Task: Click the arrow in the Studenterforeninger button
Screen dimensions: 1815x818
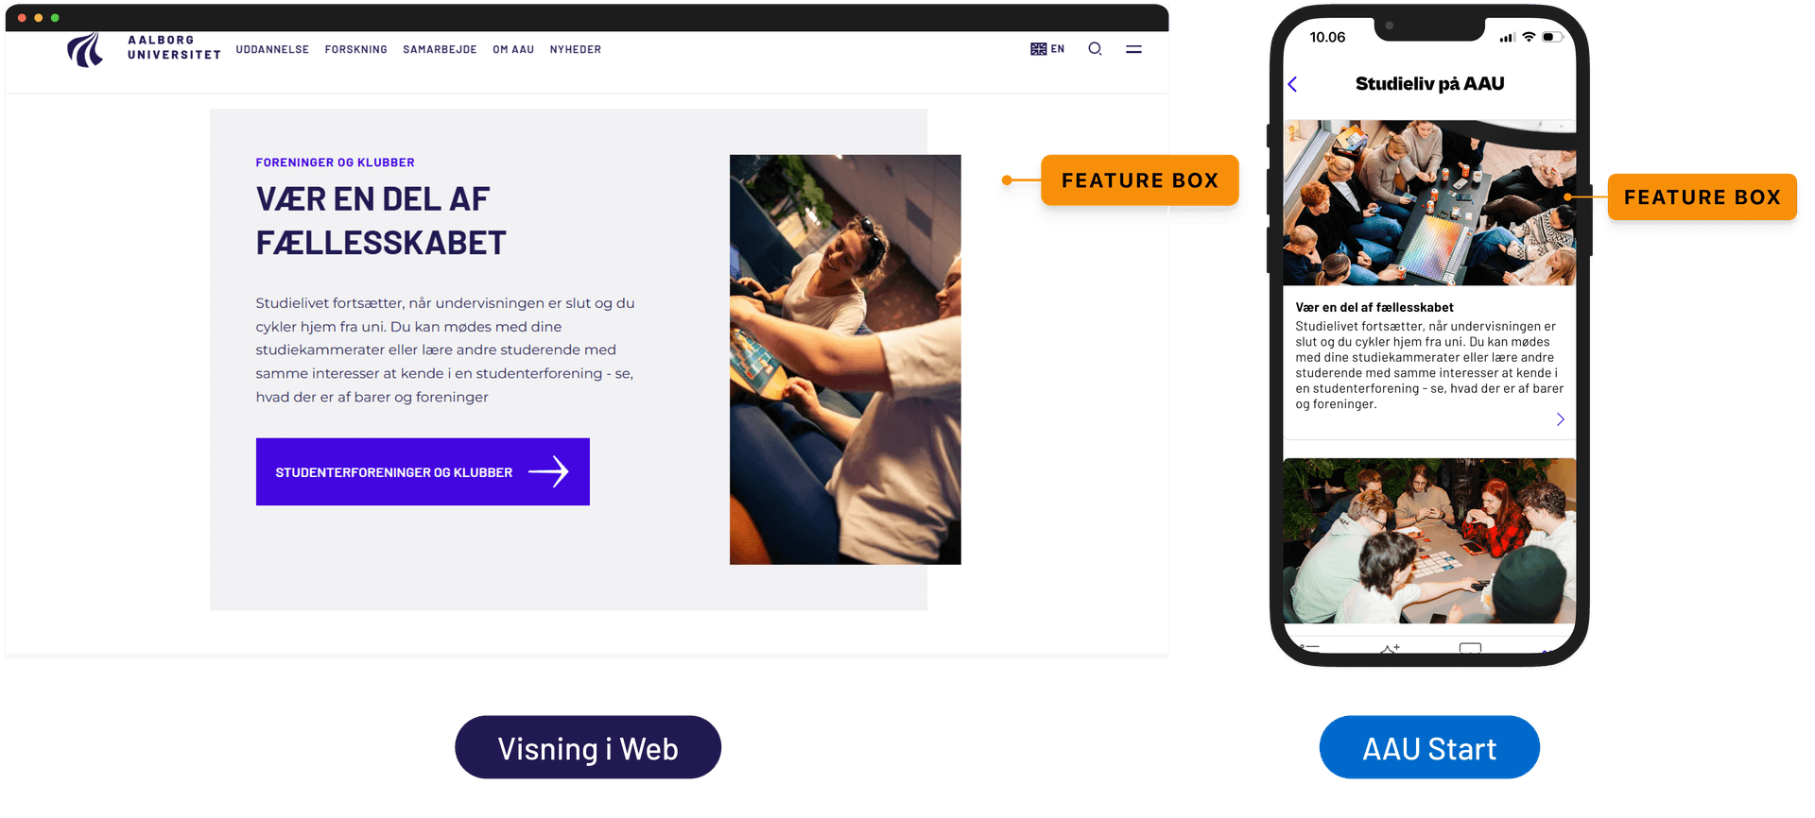Action: coord(548,471)
